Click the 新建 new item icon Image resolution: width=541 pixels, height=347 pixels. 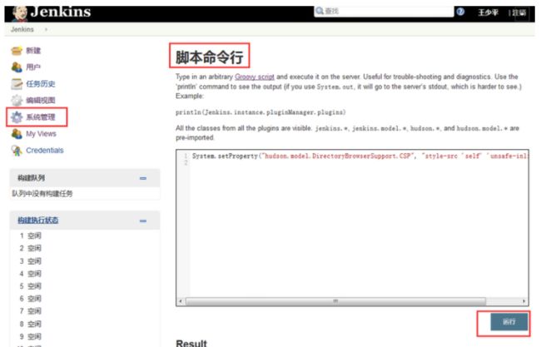[x=17, y=51]
